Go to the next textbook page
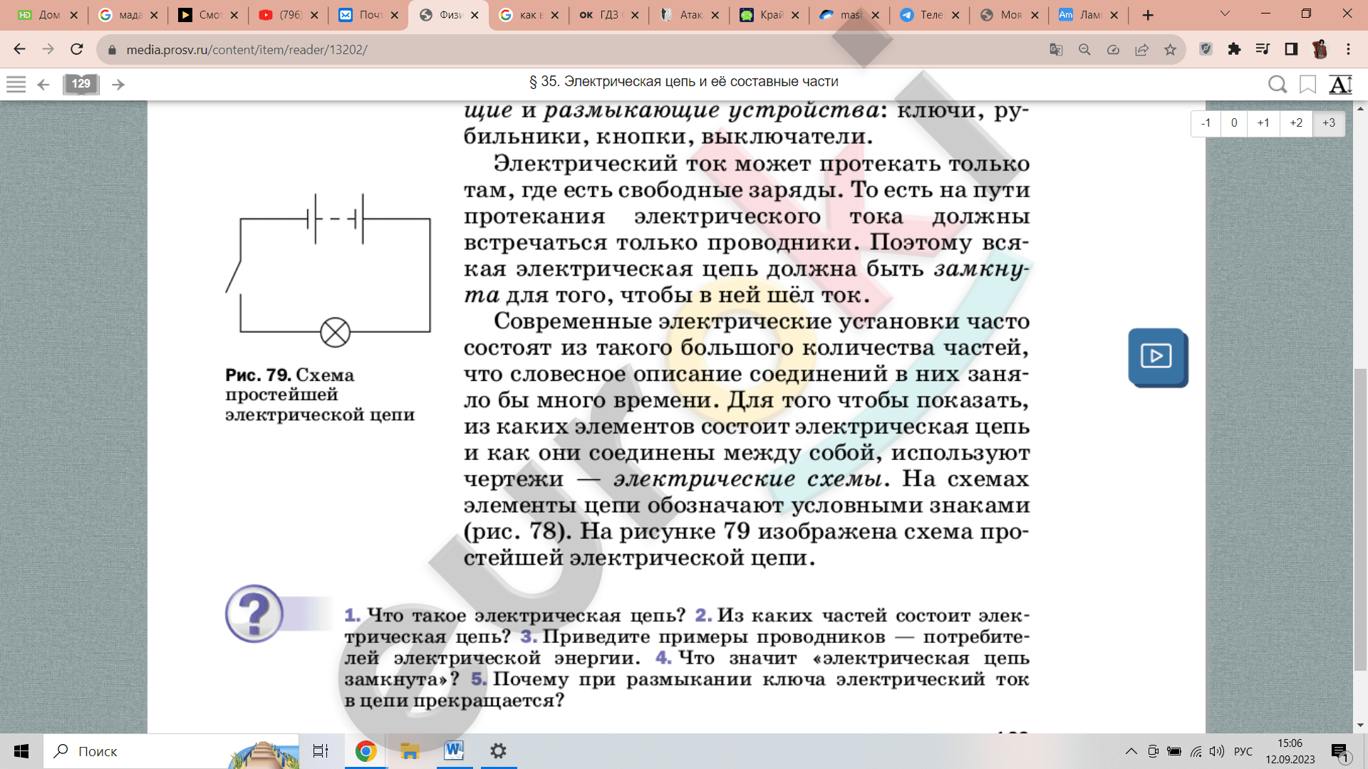This screenshot has height=769, width=1368. [118, 85]
